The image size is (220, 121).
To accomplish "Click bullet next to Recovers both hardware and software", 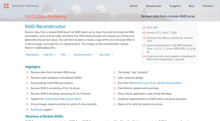I will (28, 78).
